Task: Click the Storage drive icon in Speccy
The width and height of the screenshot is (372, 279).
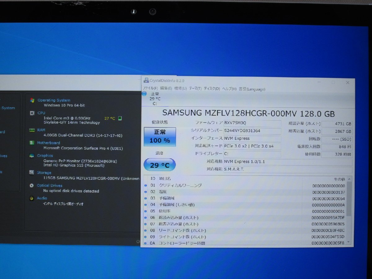Action: [x=32, y=173]
